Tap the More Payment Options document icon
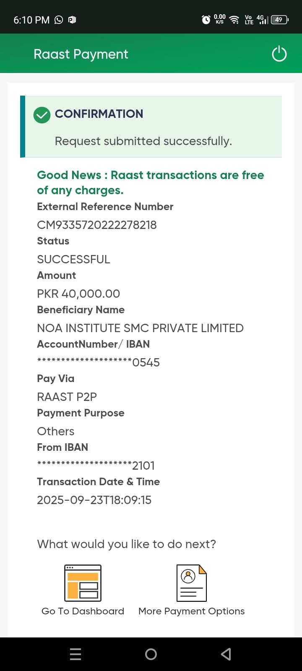This screenshot has width=302, height=671. point(191,583)
